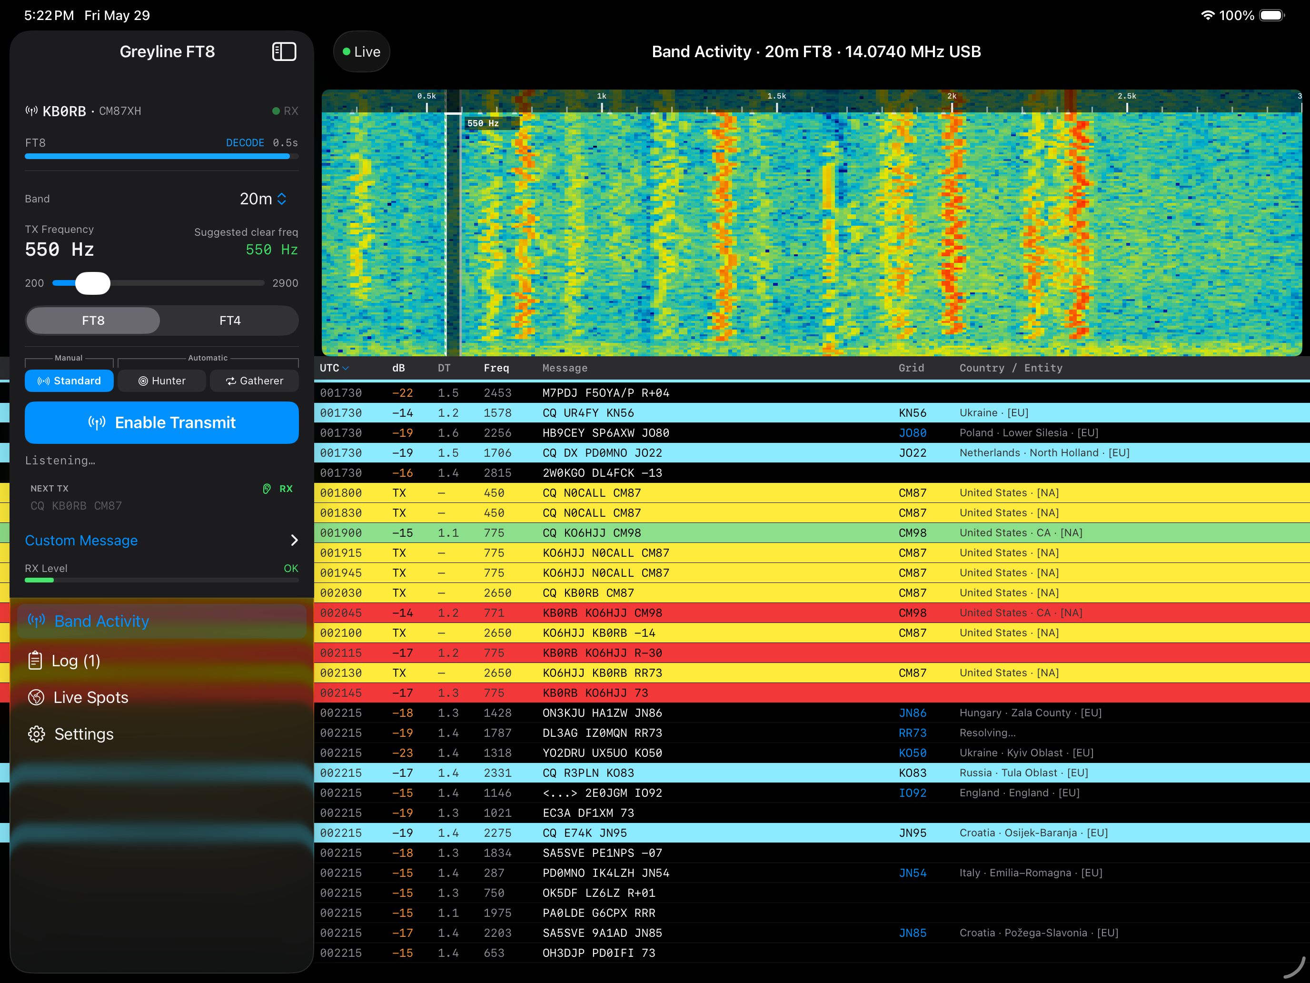Click the battery status icon
The image size is (1310, 983).
pyautogui.click(x=1271, y=15)
